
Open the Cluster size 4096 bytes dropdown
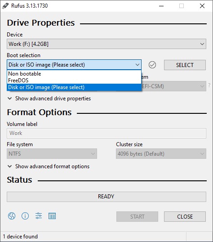(161, 154)
